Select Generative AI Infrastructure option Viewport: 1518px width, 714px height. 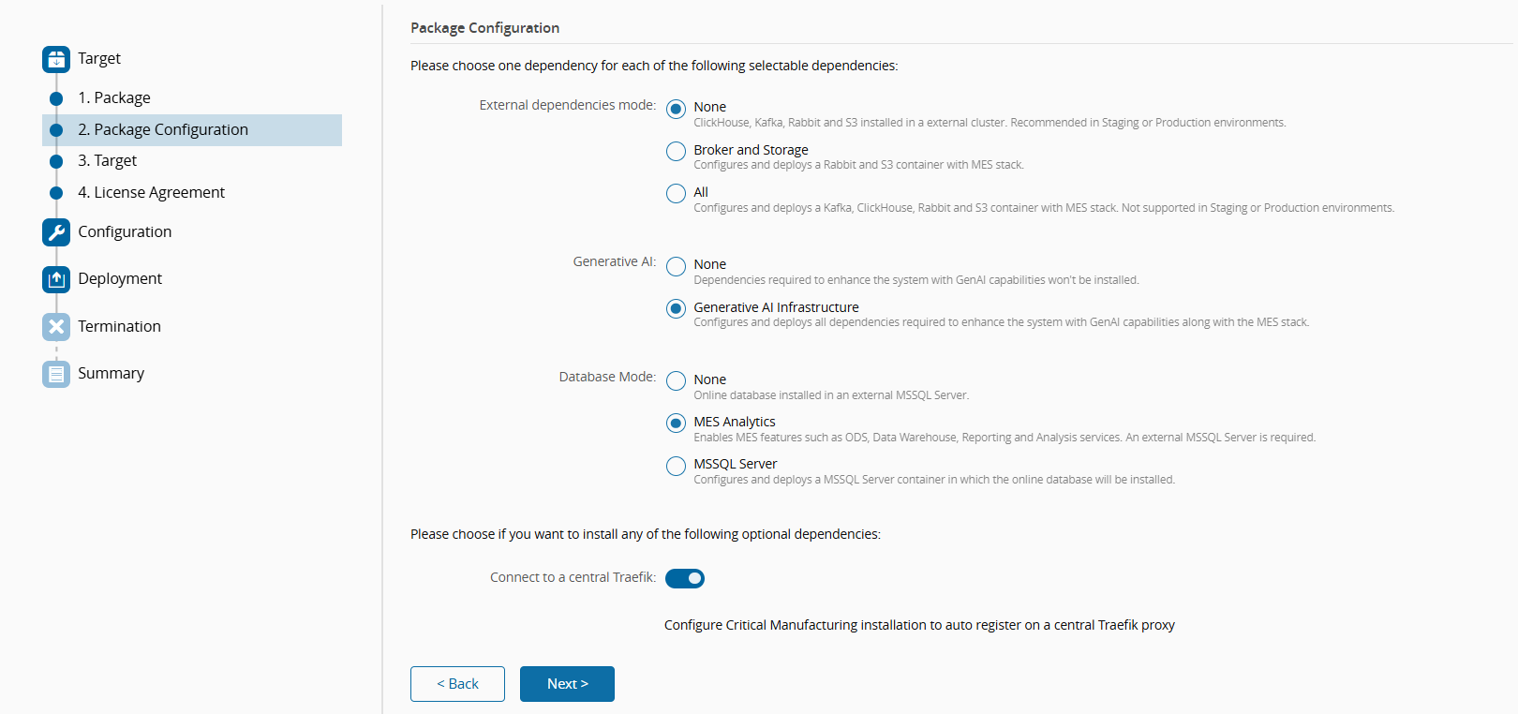(x=676, y=308)
